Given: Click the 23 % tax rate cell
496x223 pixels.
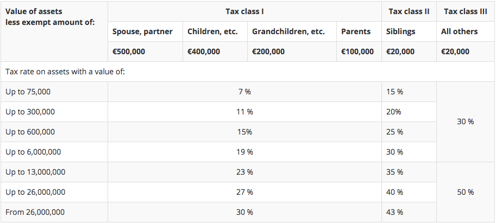Looking at the screenshot, I should click(244, 172).
